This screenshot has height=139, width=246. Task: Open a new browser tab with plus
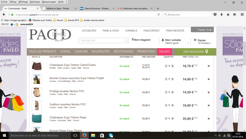pos(158,8)
